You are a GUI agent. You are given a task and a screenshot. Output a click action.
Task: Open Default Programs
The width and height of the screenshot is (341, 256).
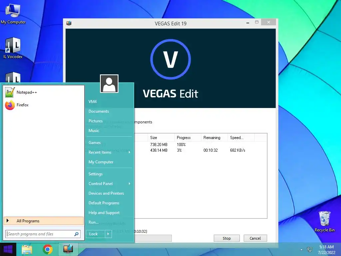[104, 203]
